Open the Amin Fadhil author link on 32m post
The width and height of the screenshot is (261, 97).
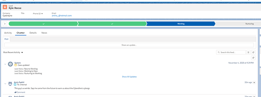click(x=19, y=82)
